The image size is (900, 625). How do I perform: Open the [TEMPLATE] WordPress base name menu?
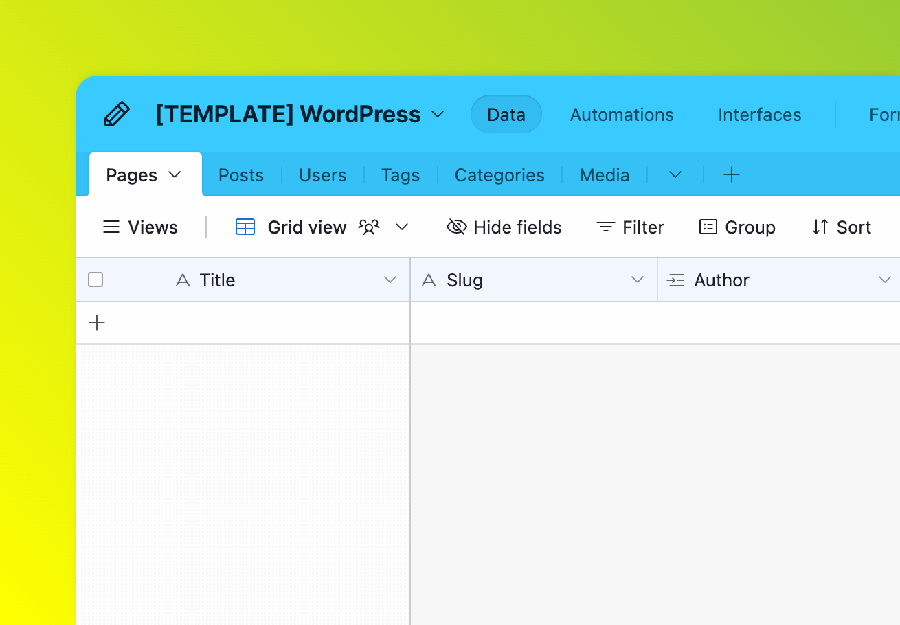tap(300, 114)
